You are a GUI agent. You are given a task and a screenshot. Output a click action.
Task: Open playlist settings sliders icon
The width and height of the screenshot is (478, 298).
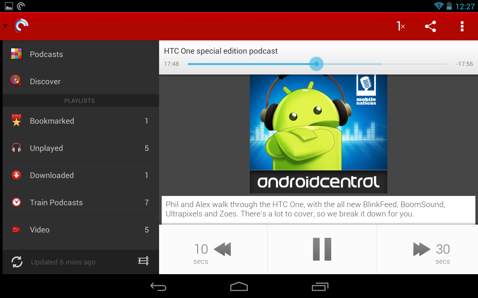143,261
